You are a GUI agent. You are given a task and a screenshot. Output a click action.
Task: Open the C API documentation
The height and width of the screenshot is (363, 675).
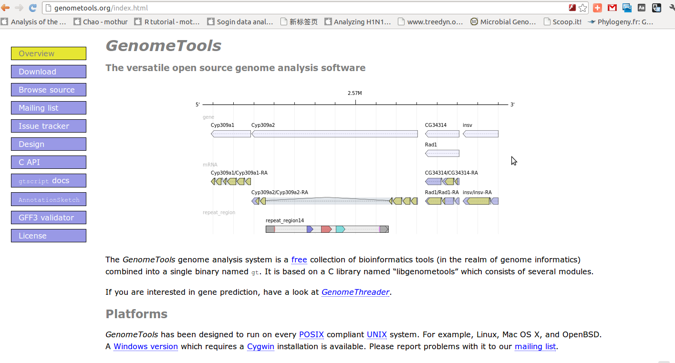click(x=49, y=162)
